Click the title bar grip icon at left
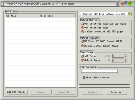Viewport: 135px width, 100px height. (2, 4)
